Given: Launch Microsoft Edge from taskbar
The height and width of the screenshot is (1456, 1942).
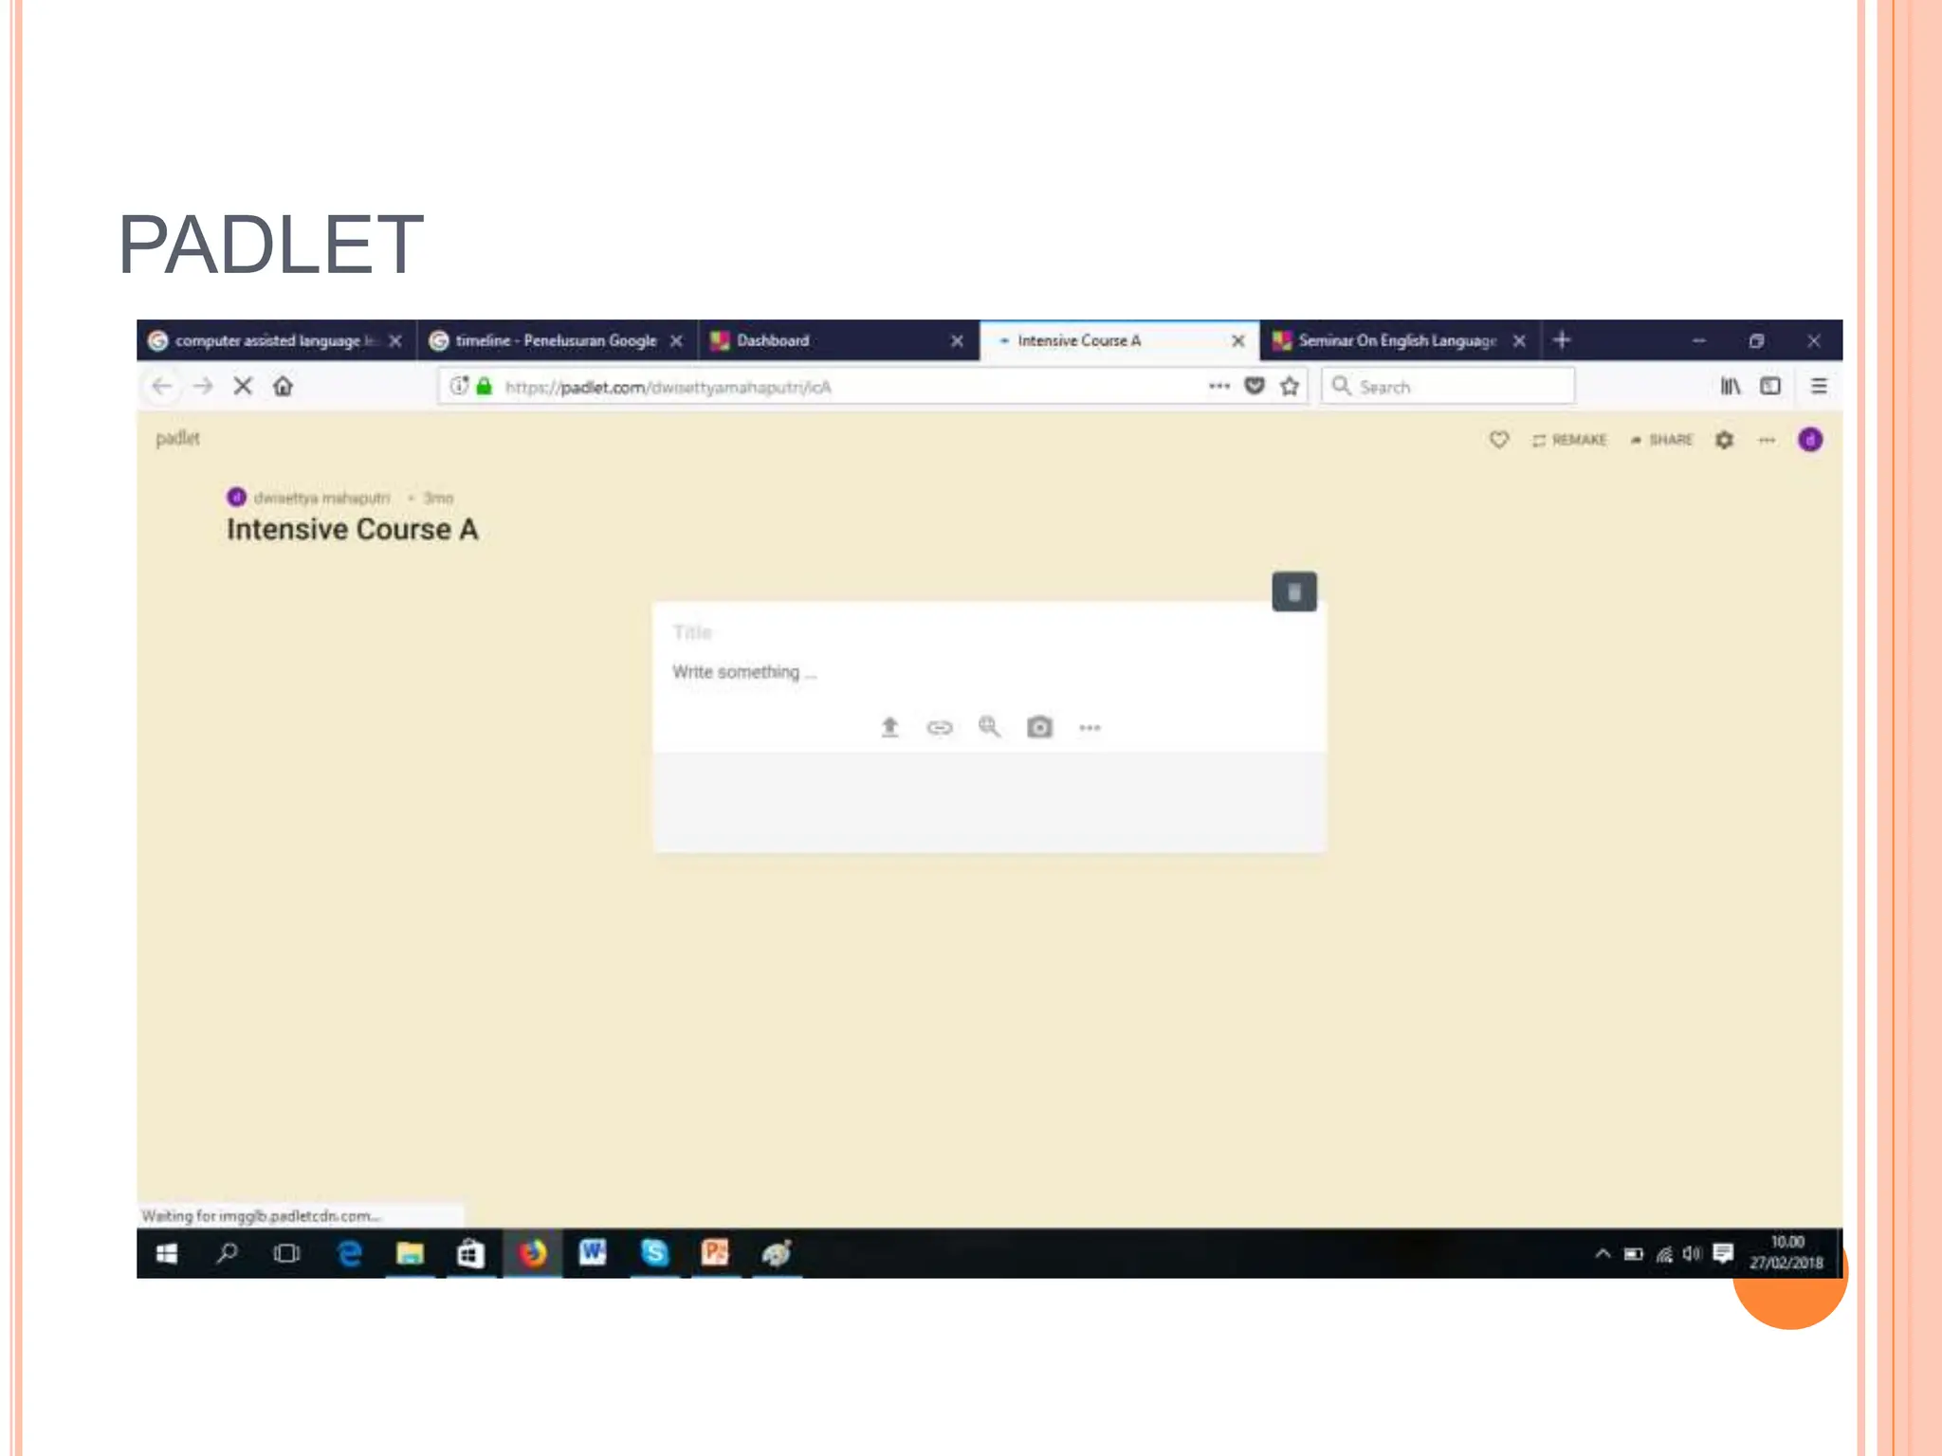Looking at the screenshot, I should coord(349,1254).
